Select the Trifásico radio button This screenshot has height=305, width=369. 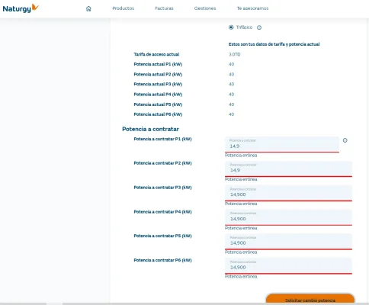231,27
